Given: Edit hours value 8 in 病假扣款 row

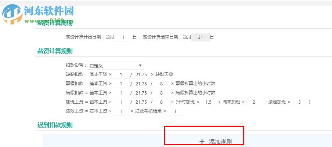Looking at the screenshot, I should pyautogui.click(x=161, y=93).
